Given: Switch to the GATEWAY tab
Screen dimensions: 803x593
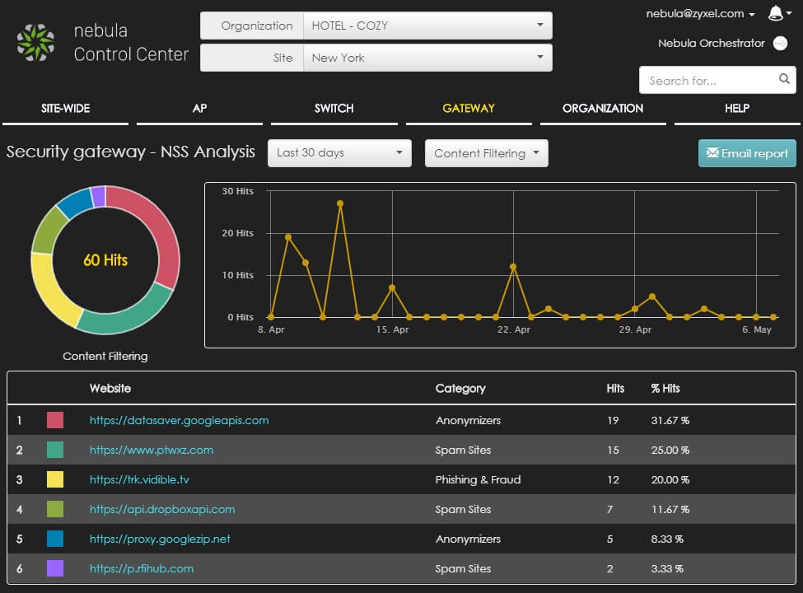Looking at the screenshot, I should (469, 108).
